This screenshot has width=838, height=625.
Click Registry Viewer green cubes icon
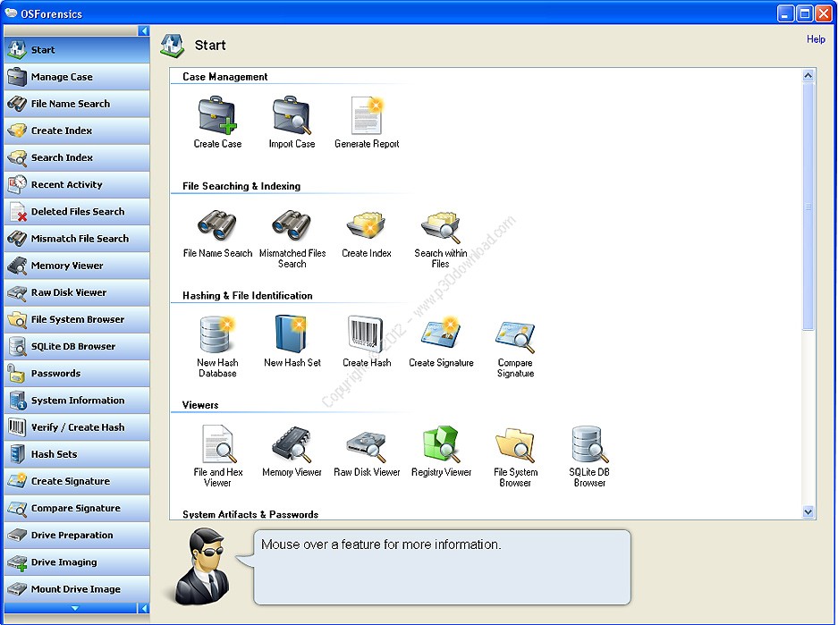point(442,443)
